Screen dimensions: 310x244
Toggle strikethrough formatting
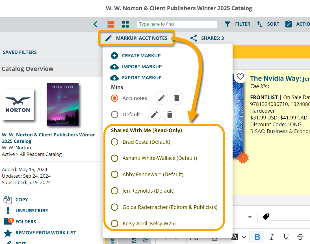[300, 237]
